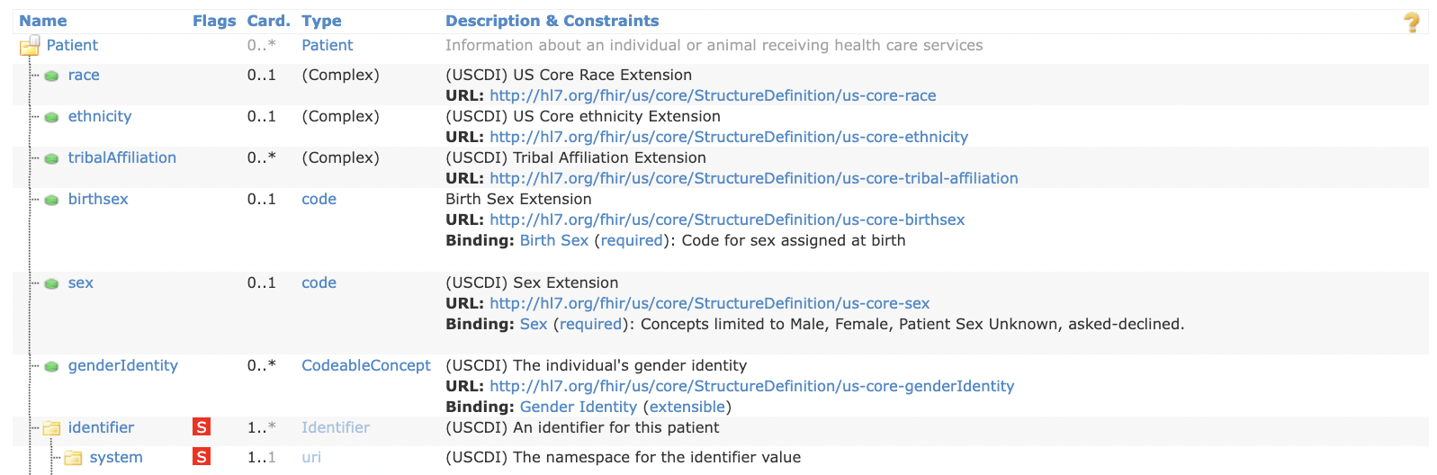Click the Flags column header
This screenshot has height=475, width=1437.
point(214,21)
